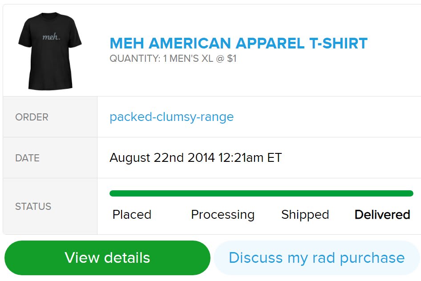421x281 pixels.
Task: Click the "meh." logo printed on the shirt
Action: (51, 37)
